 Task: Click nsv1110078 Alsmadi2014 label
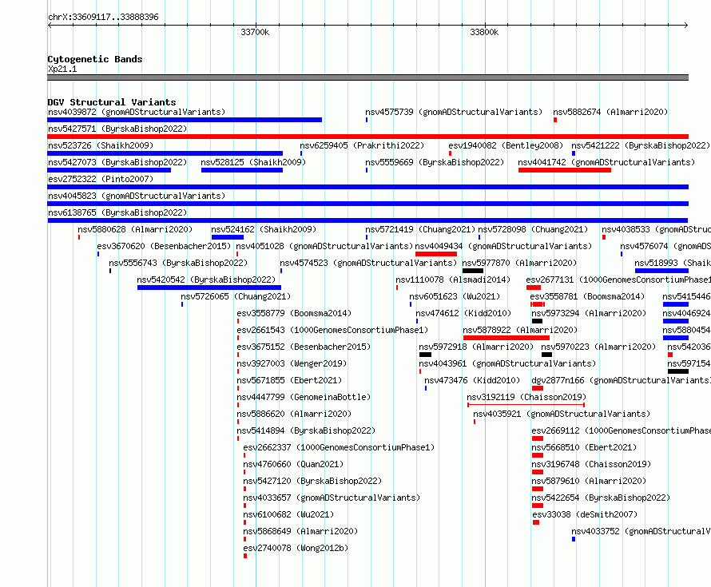(x=453, y=280)
